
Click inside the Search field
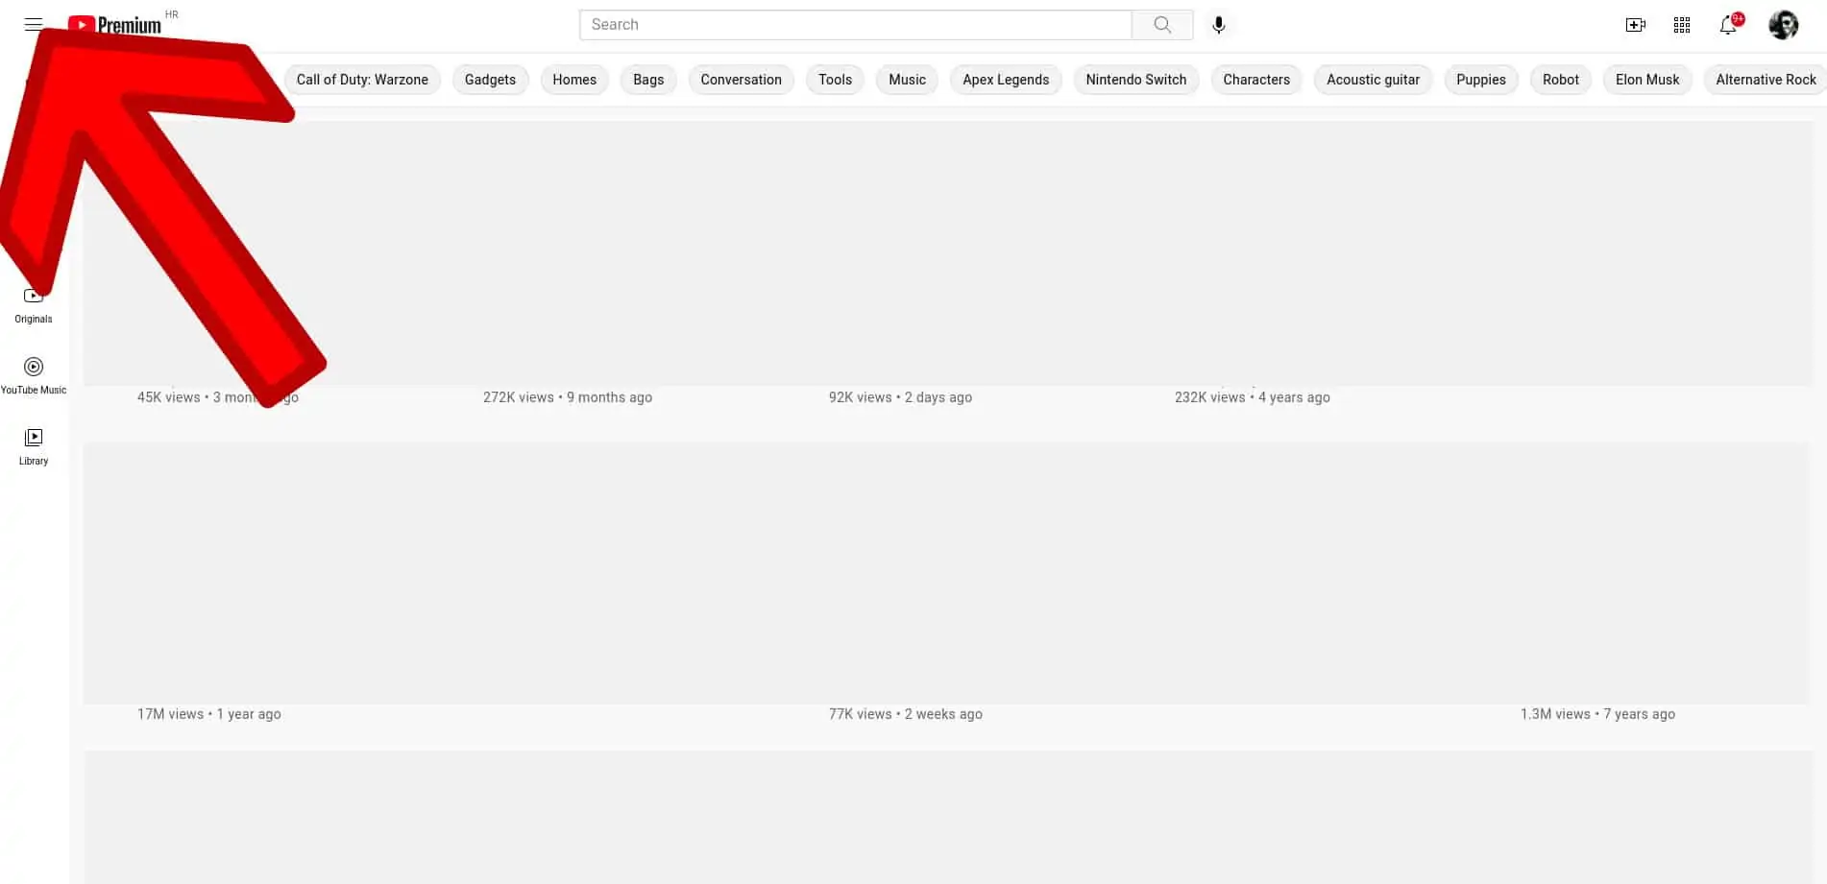(855, 25)
